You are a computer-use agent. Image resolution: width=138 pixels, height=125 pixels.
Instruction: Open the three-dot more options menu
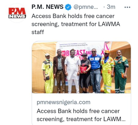coord(127,7)
